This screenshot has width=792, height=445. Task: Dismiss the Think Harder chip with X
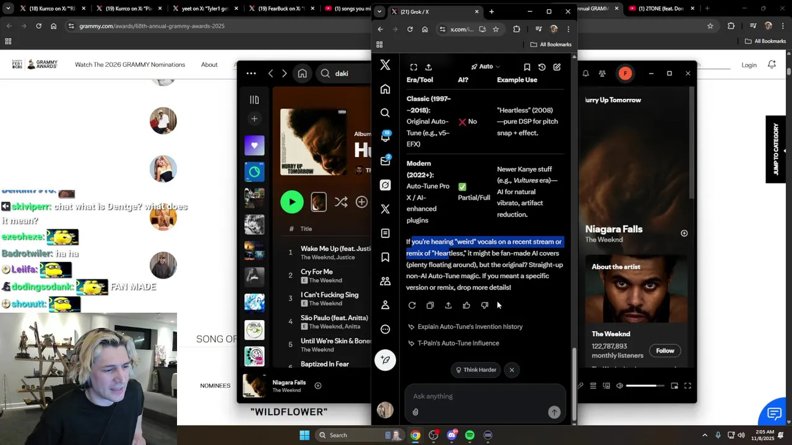click(512, 370)
